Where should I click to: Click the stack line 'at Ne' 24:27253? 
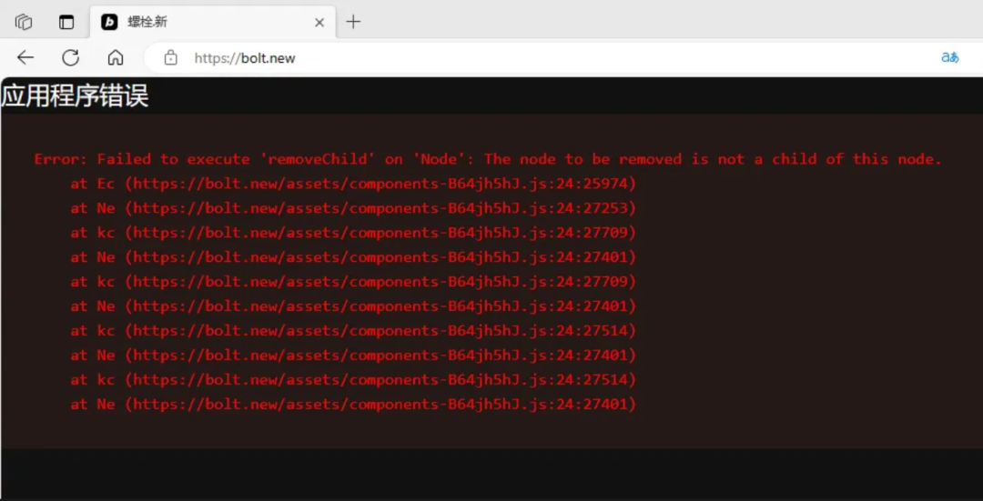click(353, 208)
